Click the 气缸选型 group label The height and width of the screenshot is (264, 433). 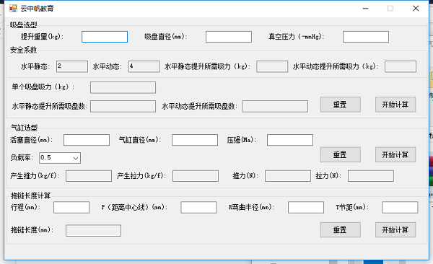(25, 128)
